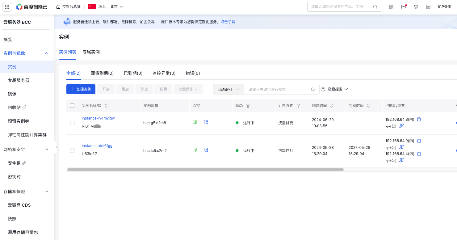Copy the IP 192.168.64.4 with copy icon
The width and height of the screenshot is (457, 240).
pos(419,154)
